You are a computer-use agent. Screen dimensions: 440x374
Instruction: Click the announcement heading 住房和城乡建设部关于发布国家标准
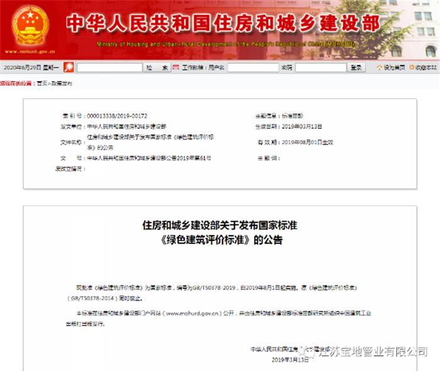(220, 225)
